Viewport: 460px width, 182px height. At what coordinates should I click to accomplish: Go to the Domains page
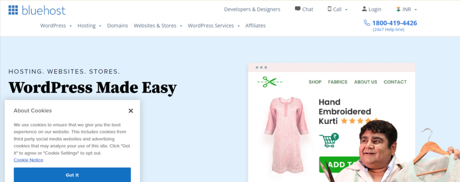click(x=117, y=25)
